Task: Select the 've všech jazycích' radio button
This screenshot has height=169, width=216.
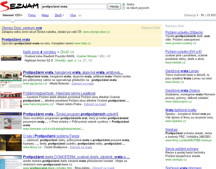Action: pos(124,8)
